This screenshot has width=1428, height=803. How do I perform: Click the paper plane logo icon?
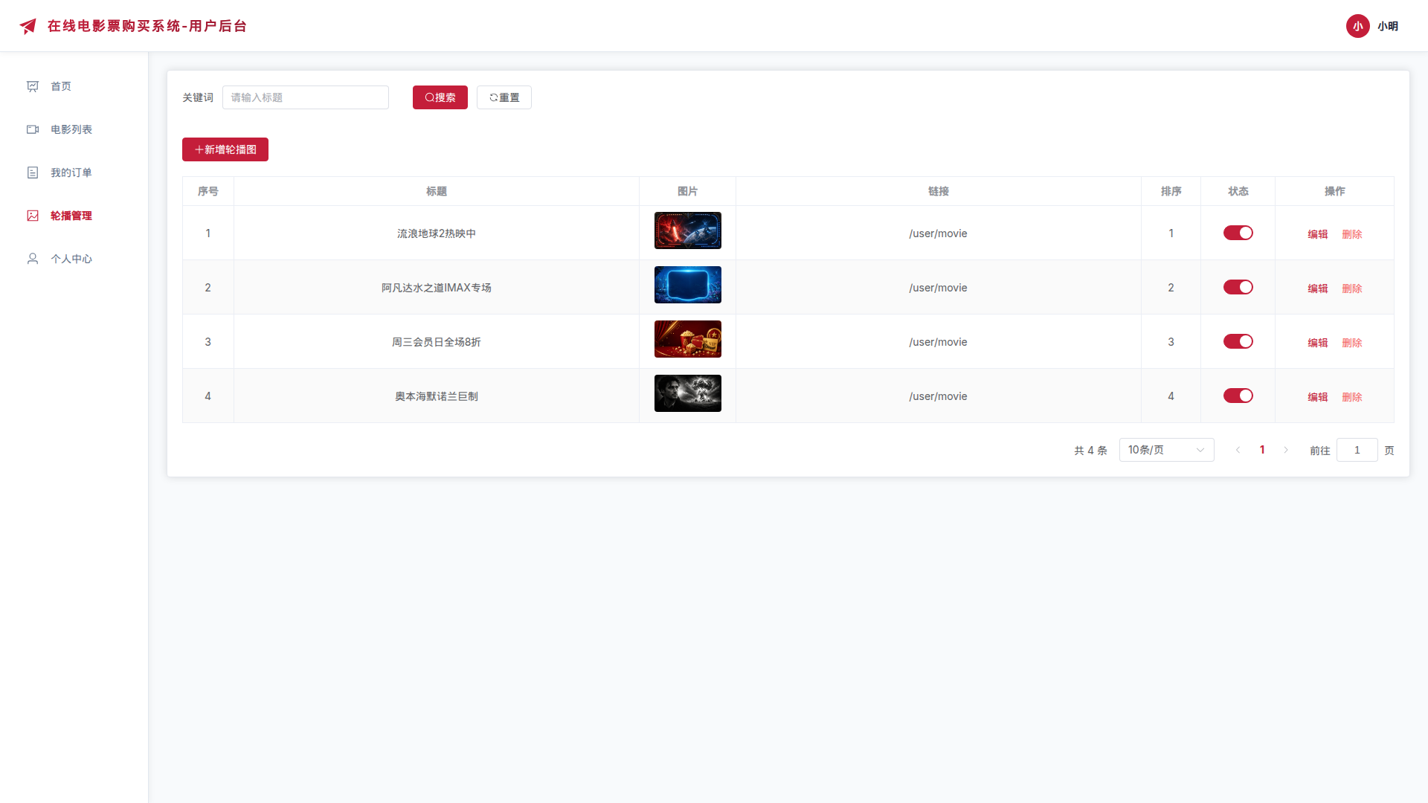pos(28,26)
